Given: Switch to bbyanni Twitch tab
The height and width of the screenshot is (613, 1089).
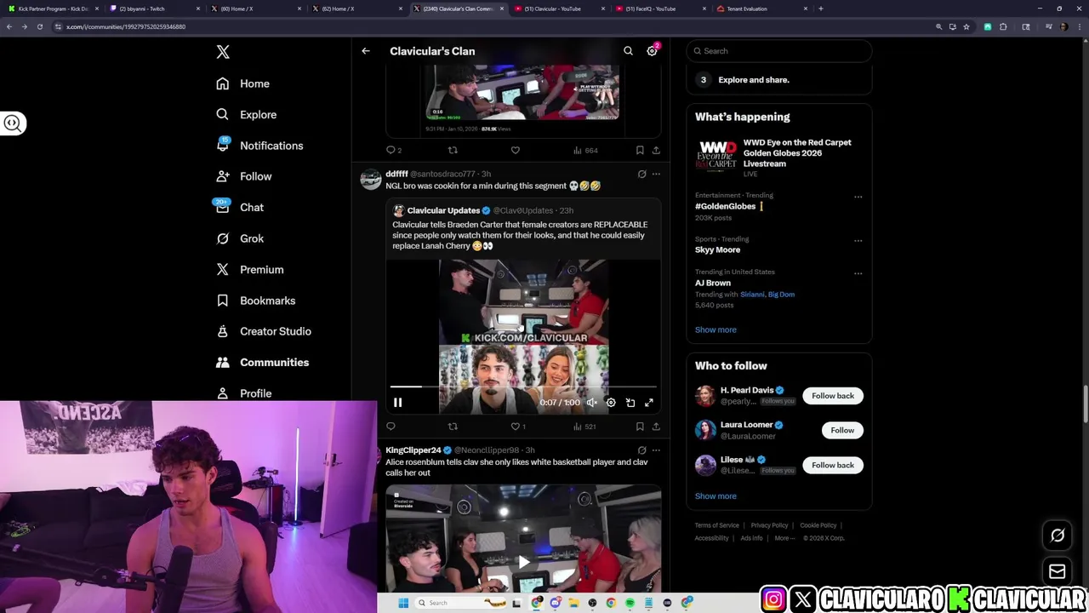Looking at the screenshot, I should click(153, 9).
